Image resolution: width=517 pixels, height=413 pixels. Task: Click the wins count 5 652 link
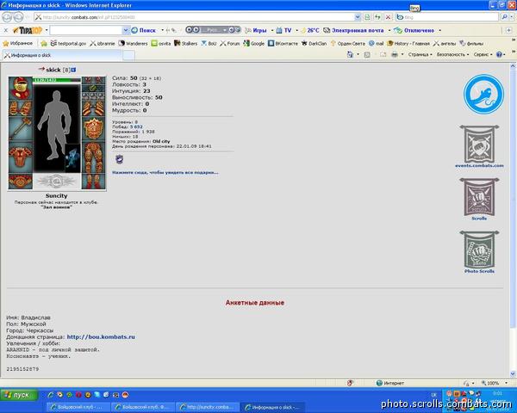tap(136, 126)
